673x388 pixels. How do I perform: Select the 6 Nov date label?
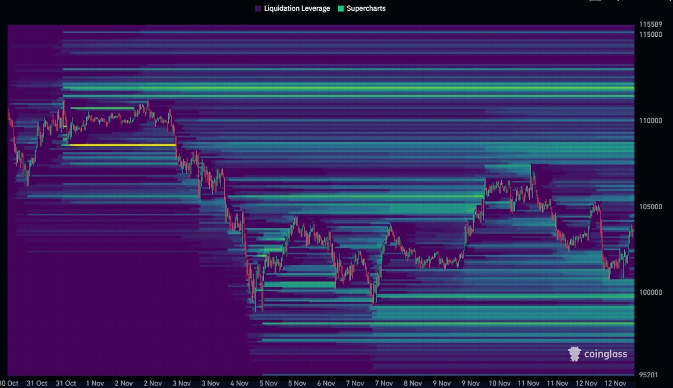pos(326,383)
